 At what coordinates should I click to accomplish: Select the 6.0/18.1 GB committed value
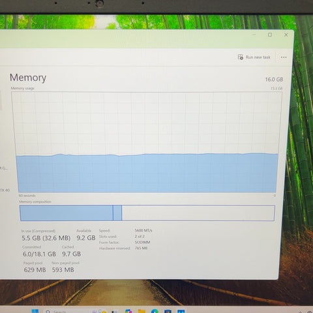(39, 254)
